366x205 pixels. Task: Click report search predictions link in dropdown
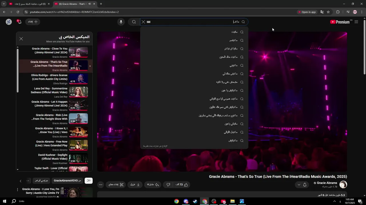coord(155,146)
